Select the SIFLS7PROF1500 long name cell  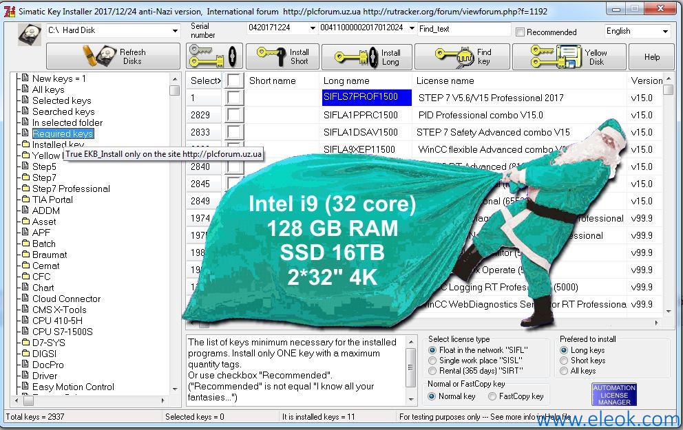pos(367,98)
